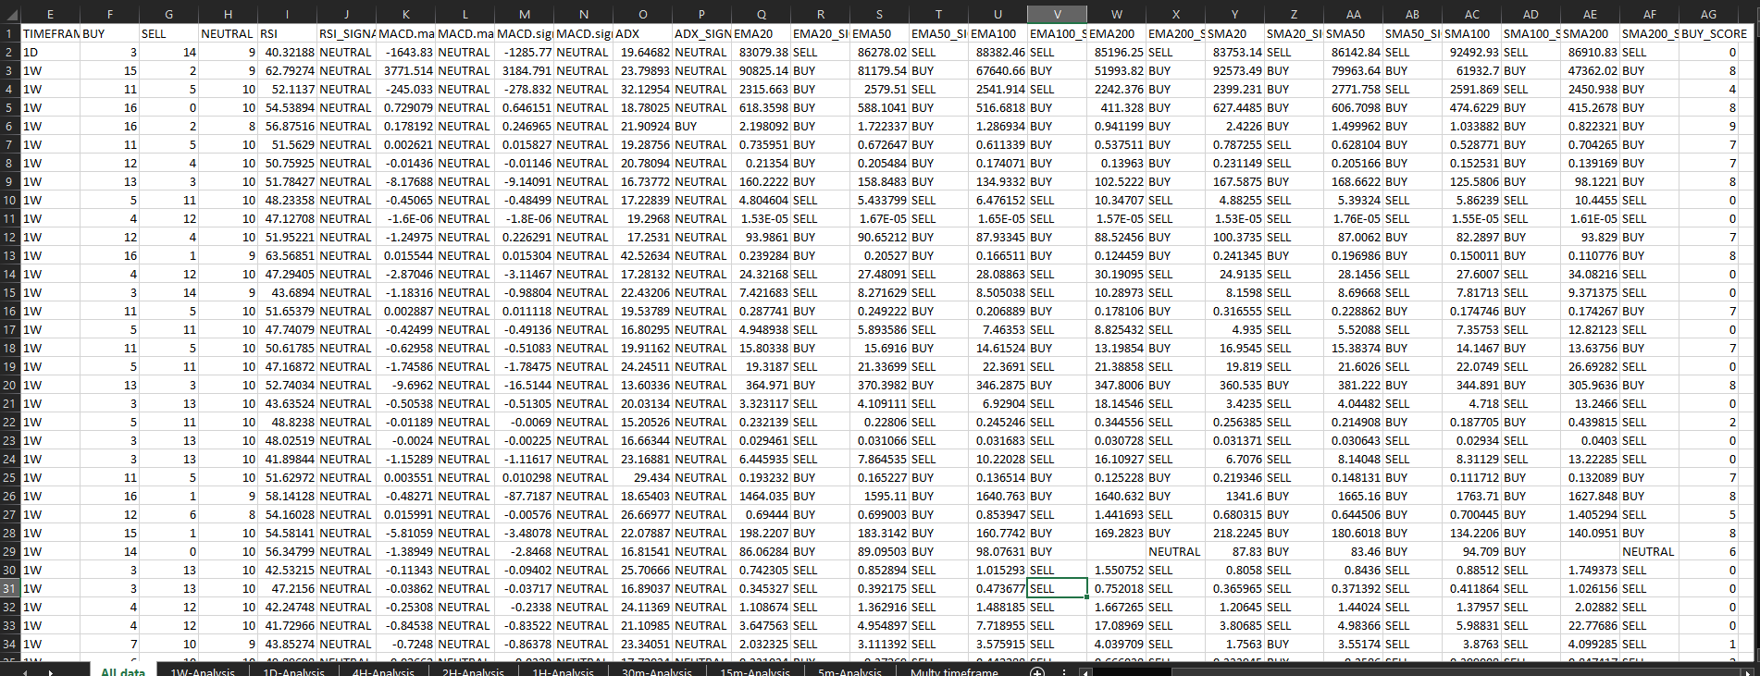Select column AG header
Screen dimensions: 1760x676
[x=1708, y=15]
